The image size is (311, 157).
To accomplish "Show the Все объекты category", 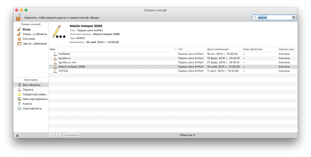I will (x=31, y=85).
